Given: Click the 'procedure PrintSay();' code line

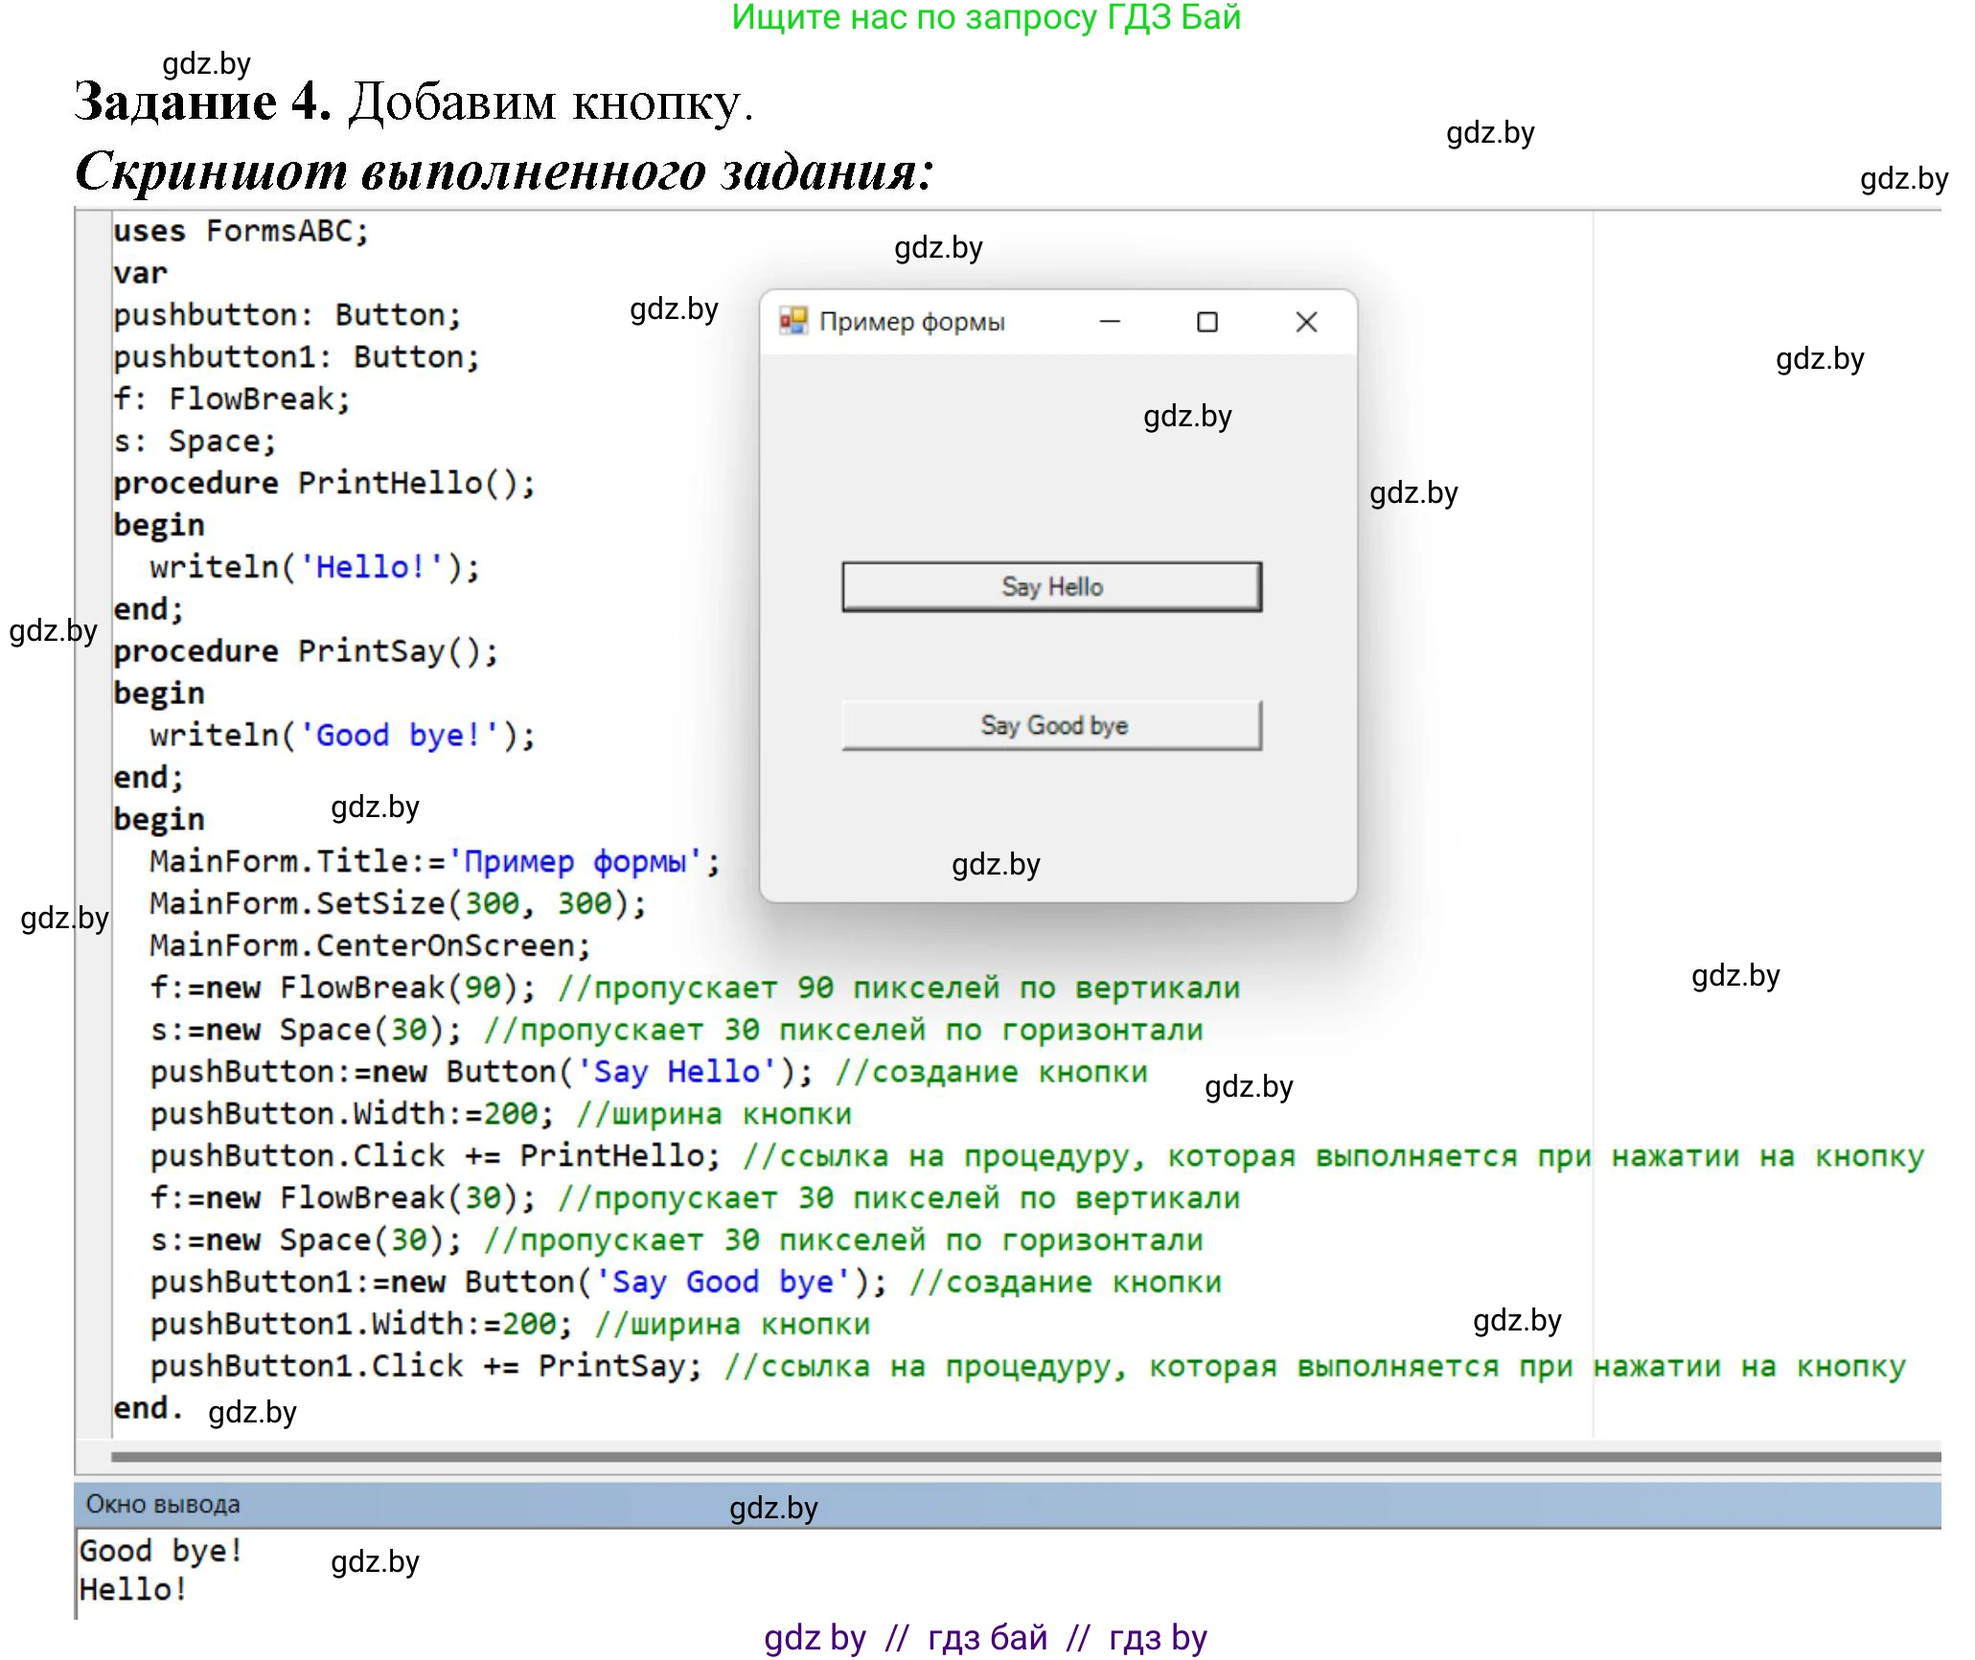Looking at the screenshot, I should click(x=306, y=651).
